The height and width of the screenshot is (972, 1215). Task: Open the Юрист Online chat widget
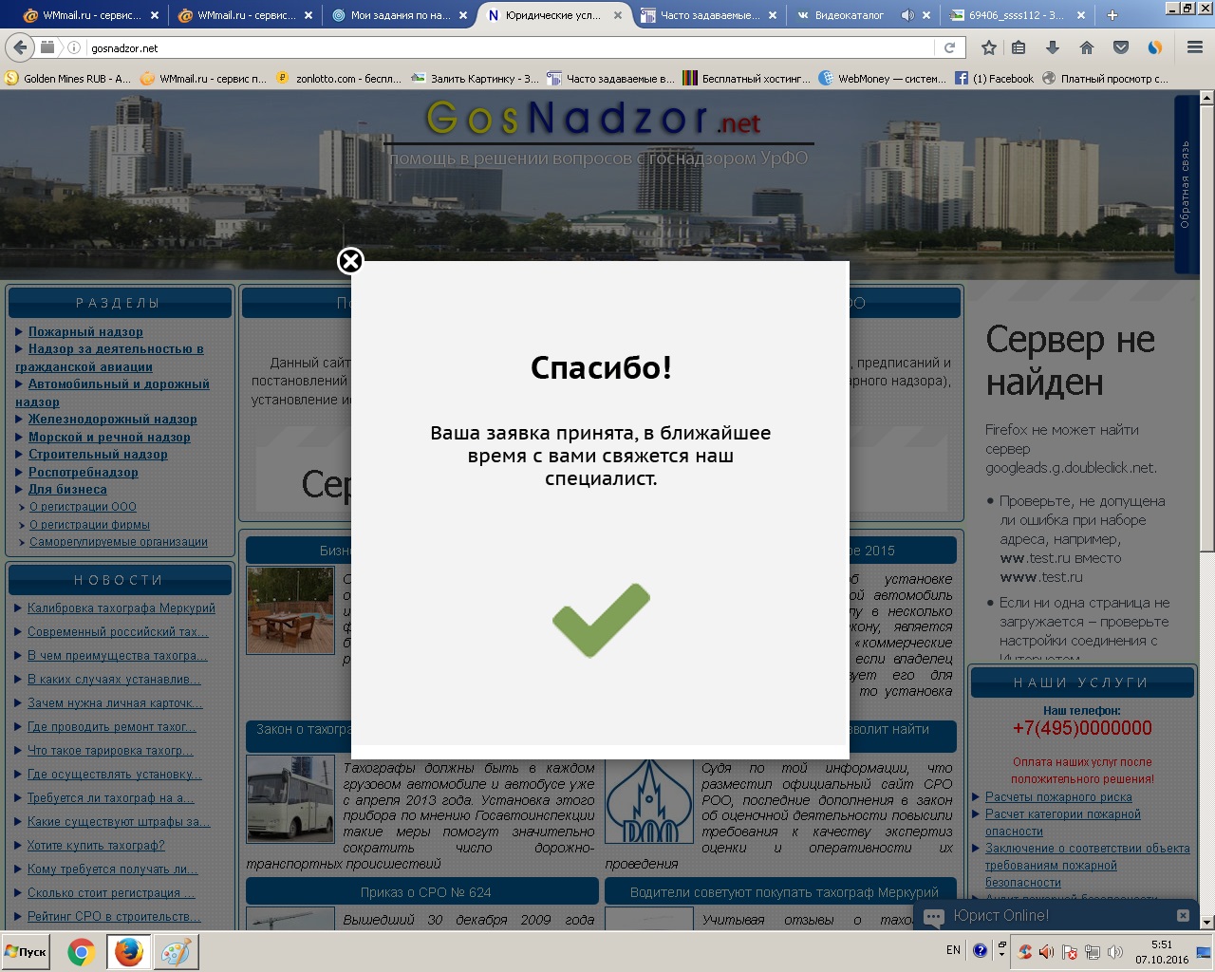[x=1001, y=915]
